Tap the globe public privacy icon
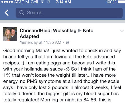 pos(67,42)
